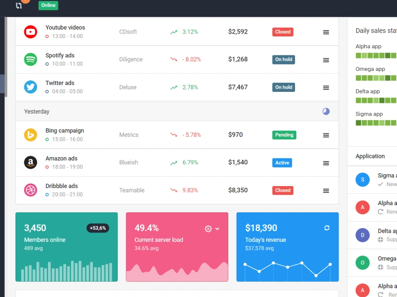This screenshot has width=397, height=297.
Task: Open the Youtube videos row hamburger menu
Action: (326, 32)
